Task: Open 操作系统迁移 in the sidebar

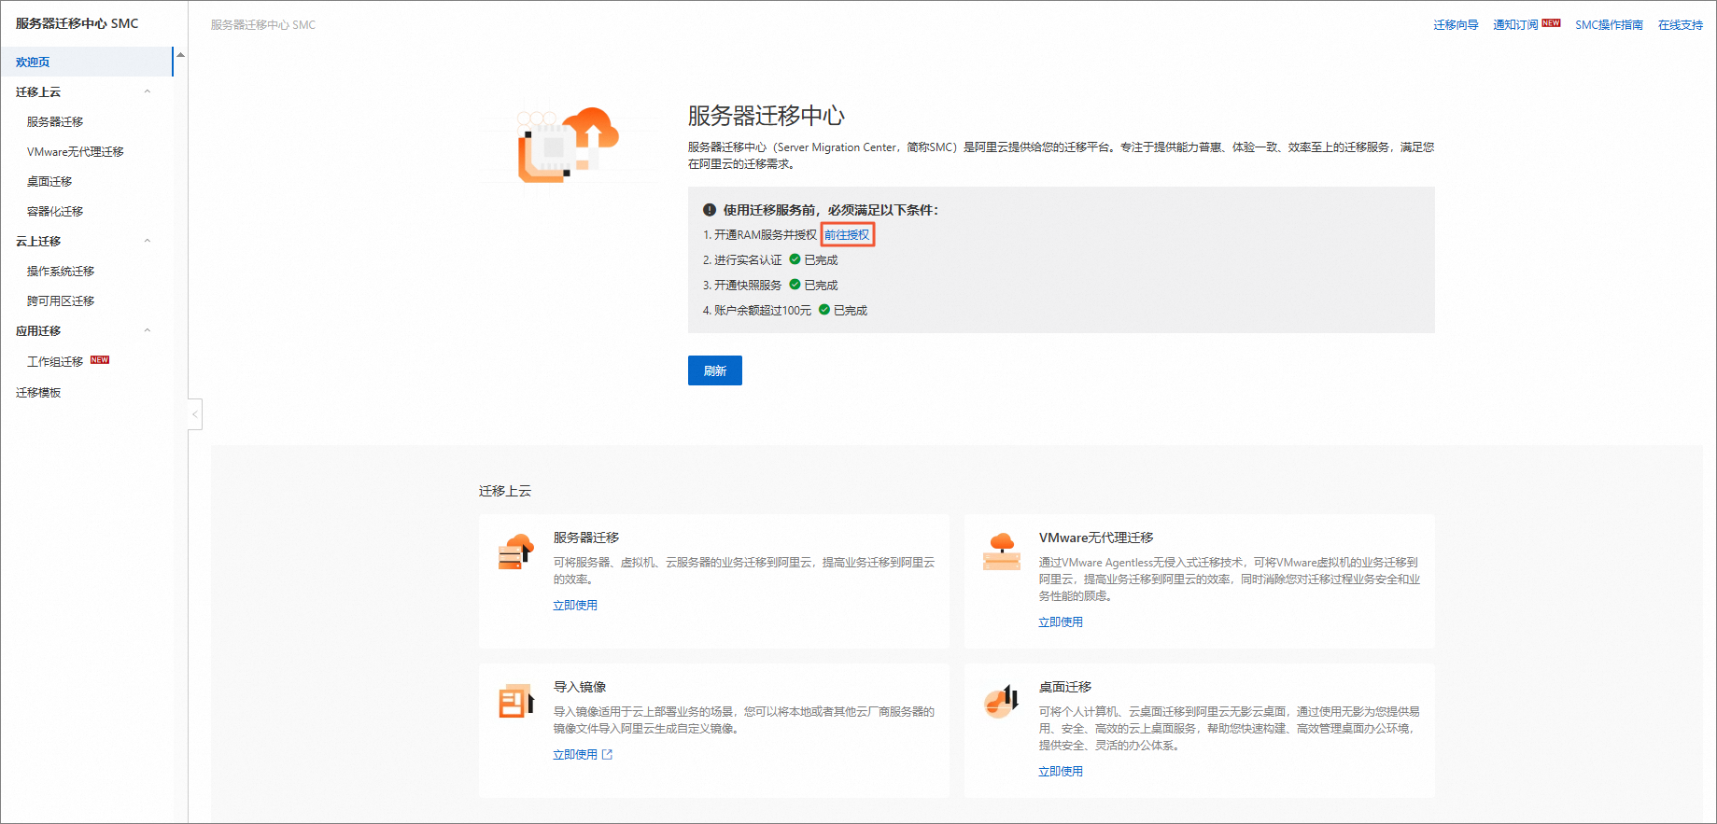Action: 61,271
